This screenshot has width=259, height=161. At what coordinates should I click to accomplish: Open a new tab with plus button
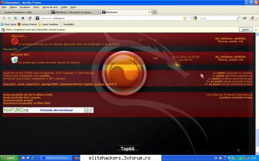pos(154,12)
